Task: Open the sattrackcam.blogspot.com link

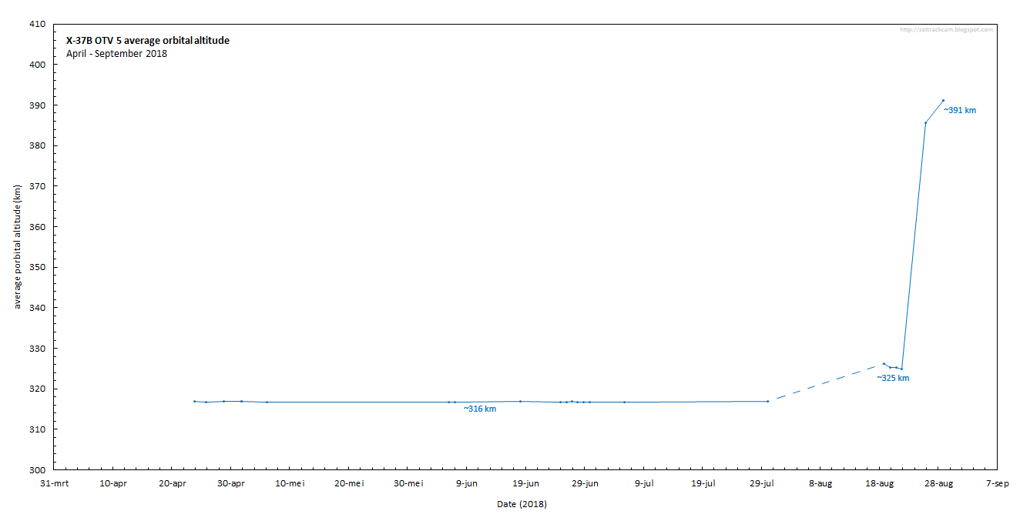Action: point(945,29)
